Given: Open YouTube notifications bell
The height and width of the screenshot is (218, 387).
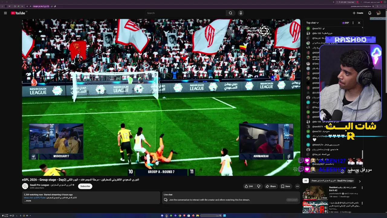Looking at the screenshot, I should point(369,13).
